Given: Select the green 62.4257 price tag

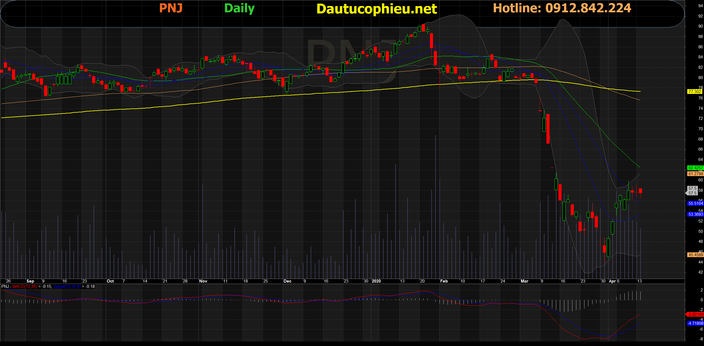Looking at the screenshot, I should click(x=695, y=168).
